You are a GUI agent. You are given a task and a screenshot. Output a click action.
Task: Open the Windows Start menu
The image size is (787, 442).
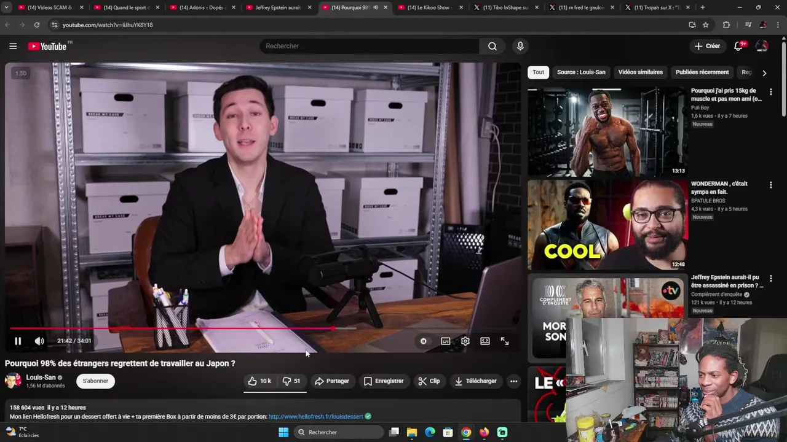(283, 432)
